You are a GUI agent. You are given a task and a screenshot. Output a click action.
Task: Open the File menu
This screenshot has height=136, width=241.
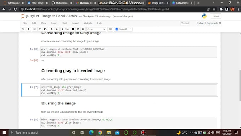pyautogui.click(x=24, y=23)
